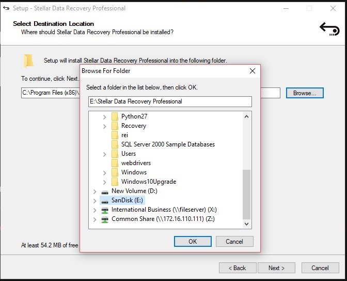Viewport: 347px width, 281px height.
Task: Cancel the Setup wizard
Action: click(320, 268)
